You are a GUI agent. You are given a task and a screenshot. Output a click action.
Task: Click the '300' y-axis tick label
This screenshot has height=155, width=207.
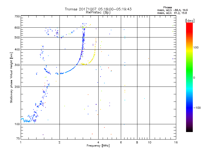pyautogui.click(x=17, y=65)
